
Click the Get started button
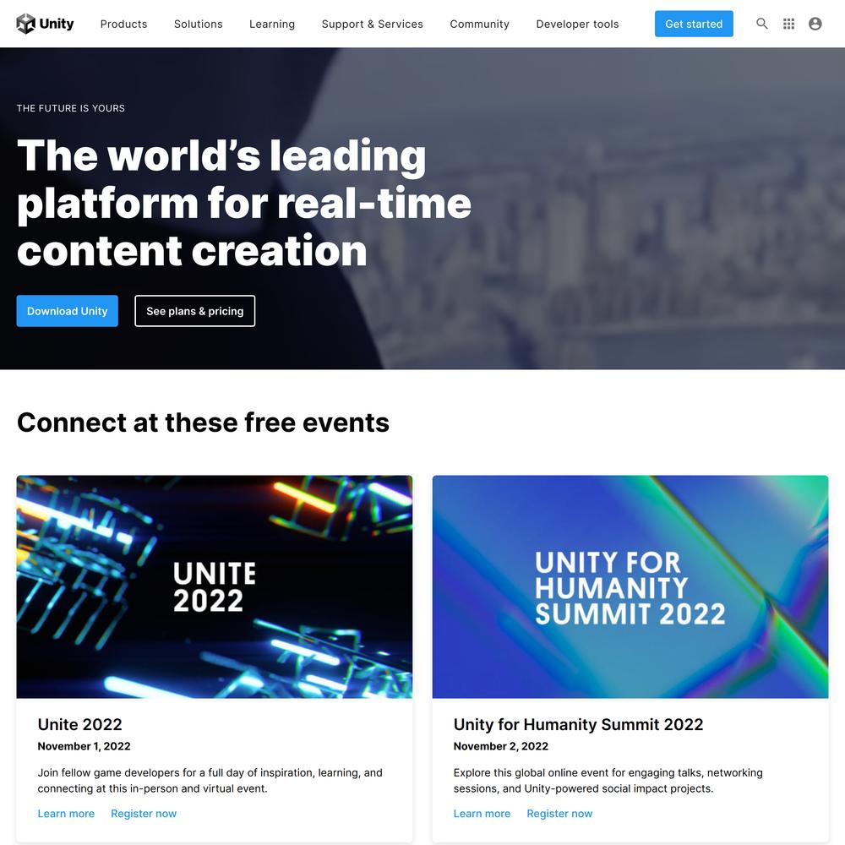(694, 24)
